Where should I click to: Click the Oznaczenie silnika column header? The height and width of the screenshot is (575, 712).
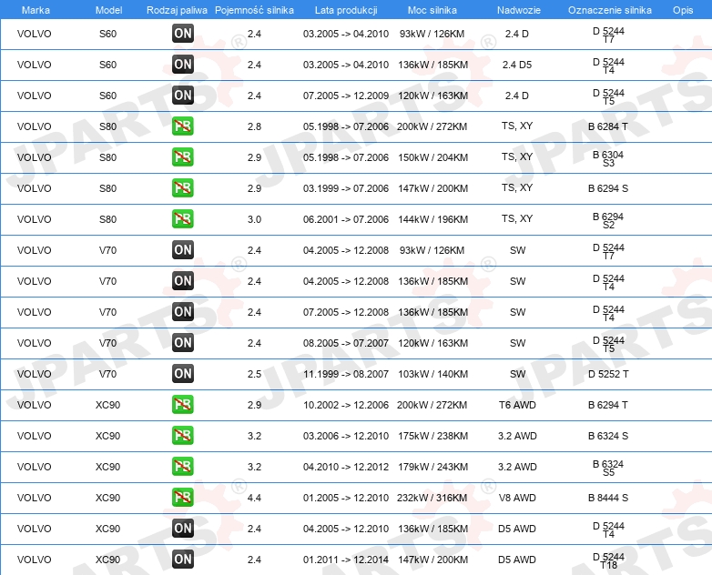(x=610, y=10)
